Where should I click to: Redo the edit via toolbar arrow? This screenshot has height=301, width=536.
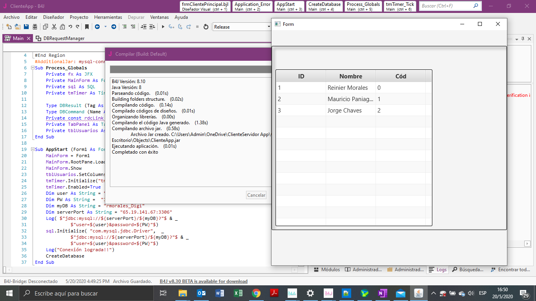(x=78, y=27)
